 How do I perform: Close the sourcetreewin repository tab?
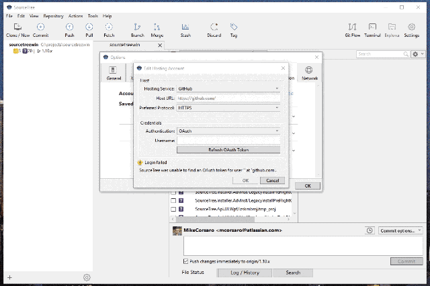point(160,46)
